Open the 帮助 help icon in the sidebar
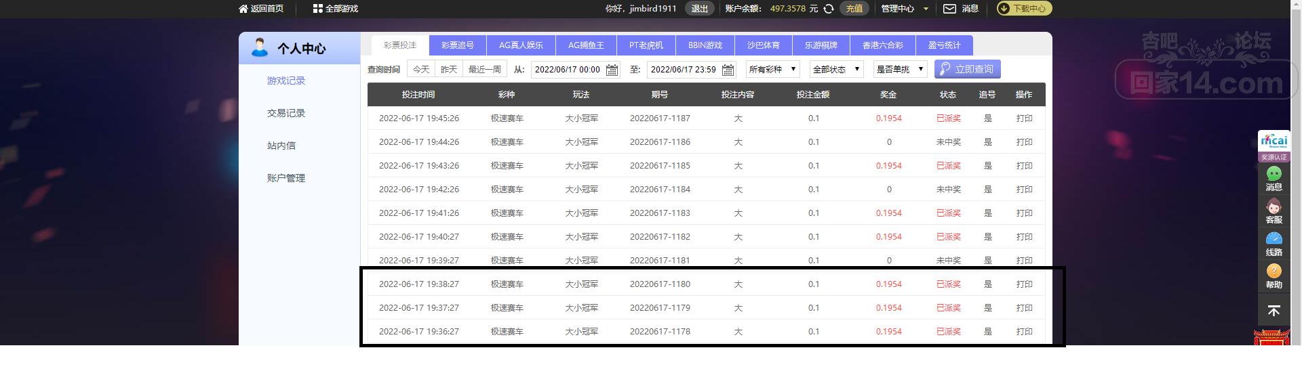 1274,276
